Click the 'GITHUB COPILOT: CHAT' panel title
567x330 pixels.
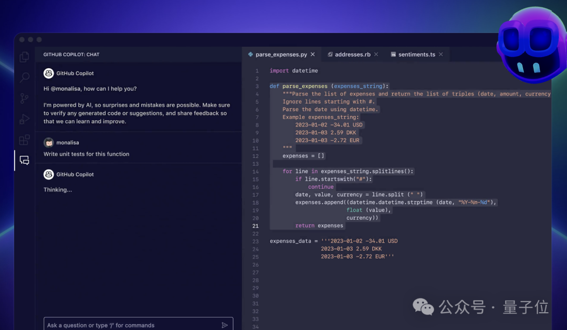pyautogui.click(x=71, y=55)
